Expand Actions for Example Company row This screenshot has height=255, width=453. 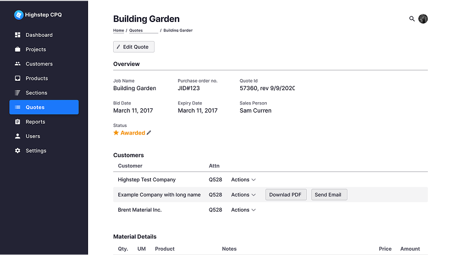click(x=243, y=195)
